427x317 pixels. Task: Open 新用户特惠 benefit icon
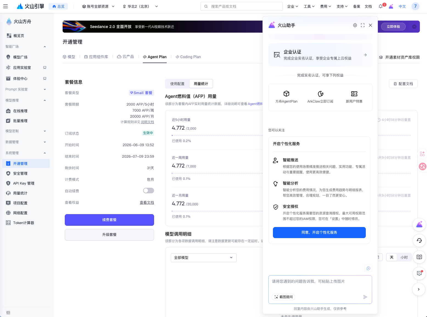(354, 97)
